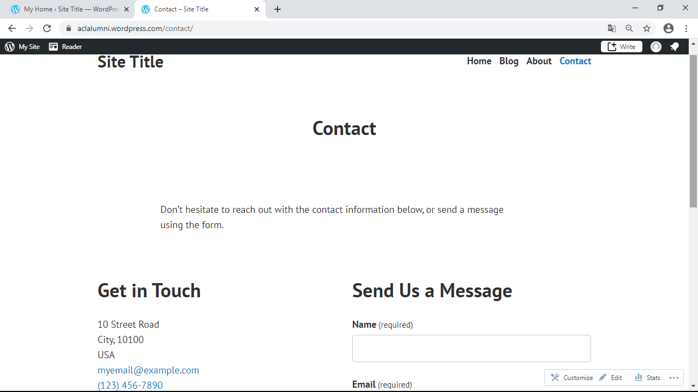Close the Contact – Site Title tab
The width and height of the screenshot is (698, 392).
pyautogui.click(x=256, y=9)
